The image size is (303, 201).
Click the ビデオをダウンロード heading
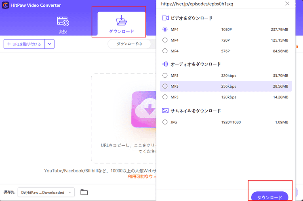[x=191, y=18]
